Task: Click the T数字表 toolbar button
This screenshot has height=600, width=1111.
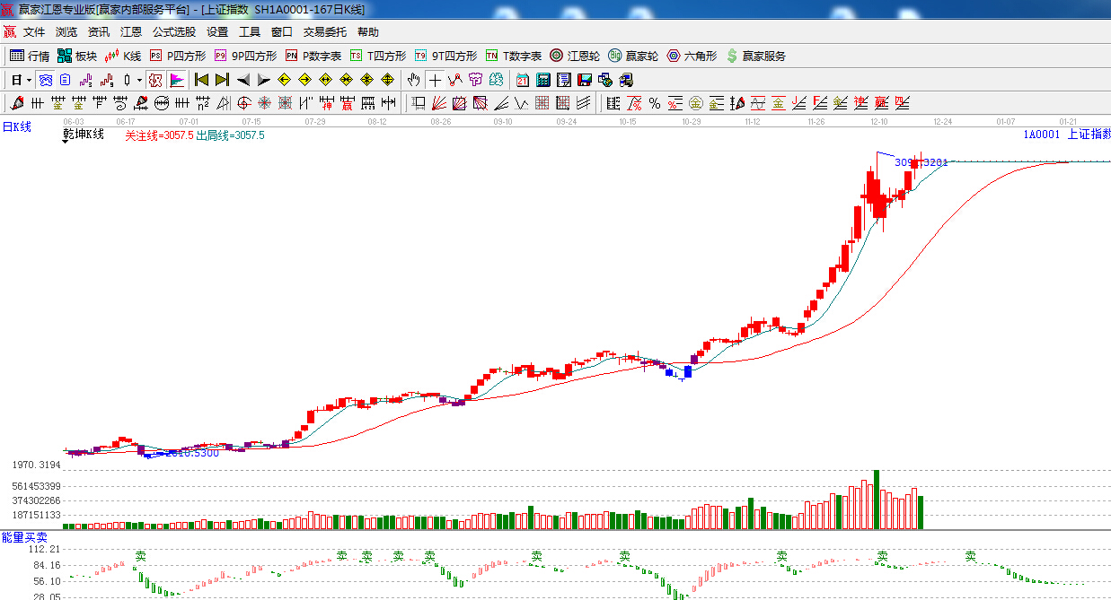Action: [514, 56]
